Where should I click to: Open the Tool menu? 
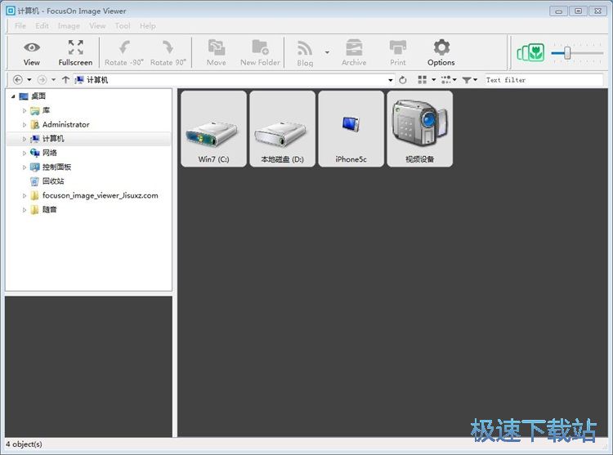[x=123, y=26]
